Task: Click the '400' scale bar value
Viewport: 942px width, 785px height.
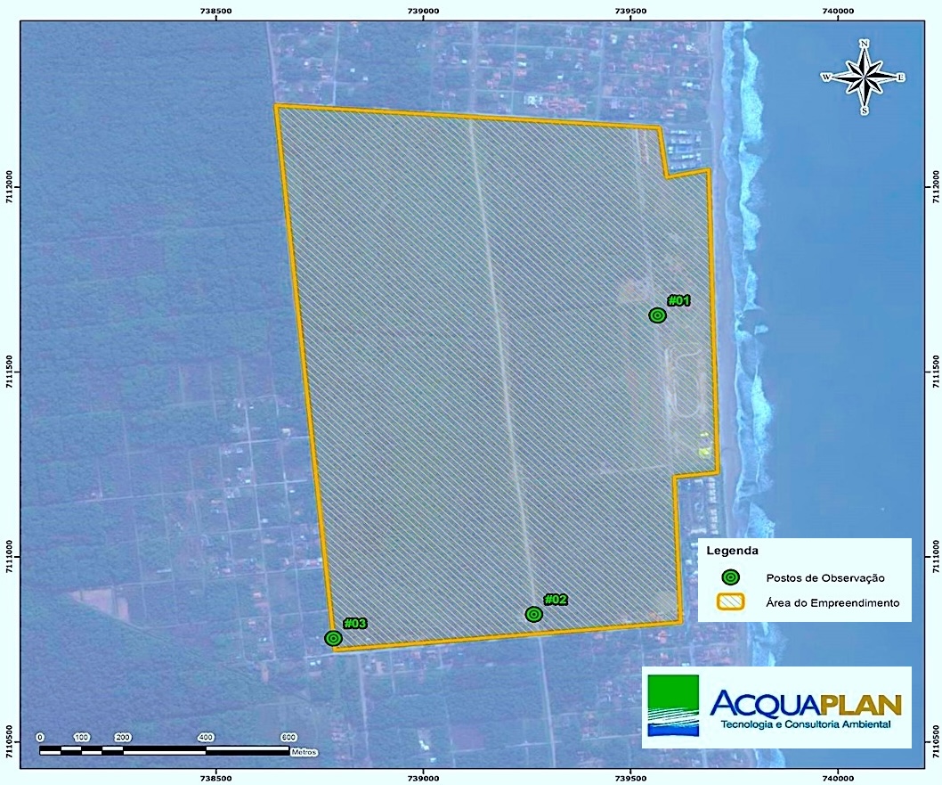Action: (x=206, y=738)
